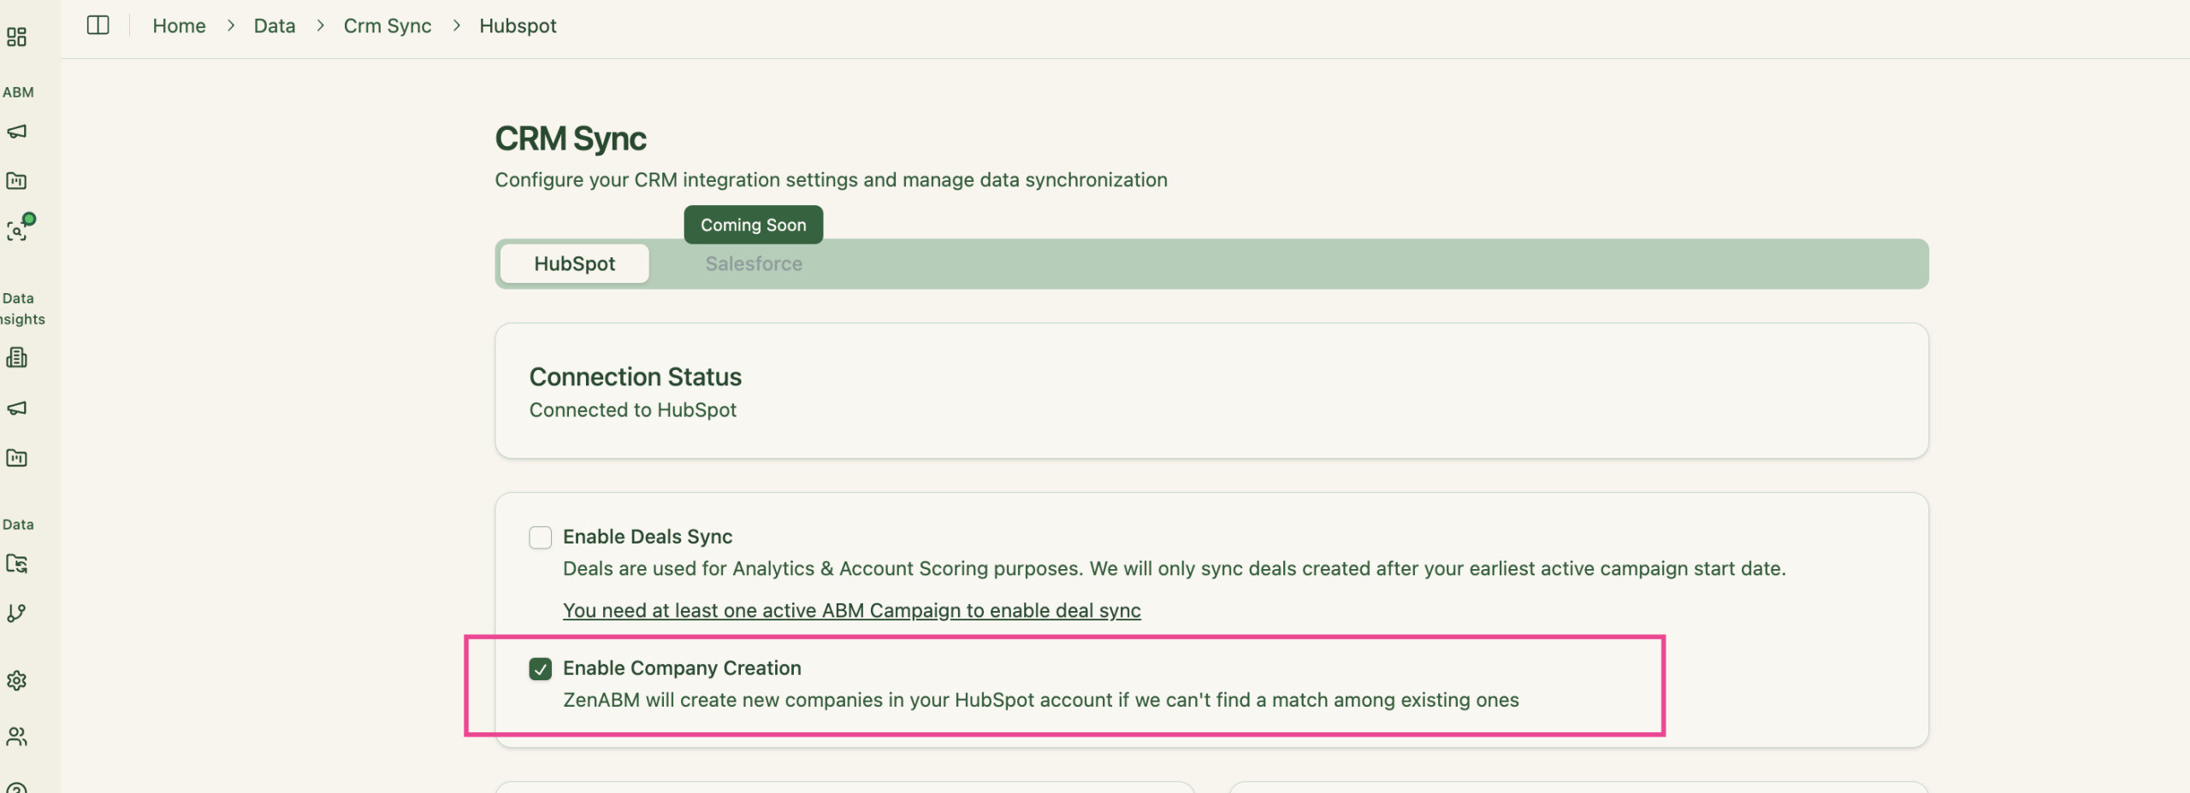This screenshot has width=2190, height=793.
Task: Go to Home in the breadcrumb
Action: pyautogui.click(x=179, y=26)
